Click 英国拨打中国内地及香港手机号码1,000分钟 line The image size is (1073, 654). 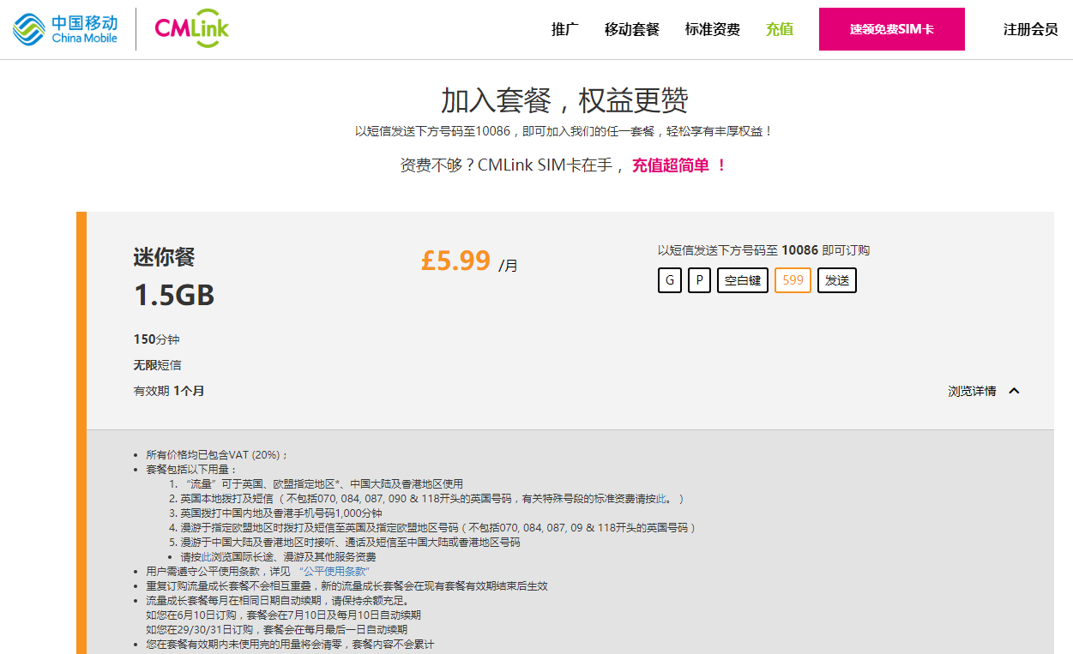[x=281, y=513]
